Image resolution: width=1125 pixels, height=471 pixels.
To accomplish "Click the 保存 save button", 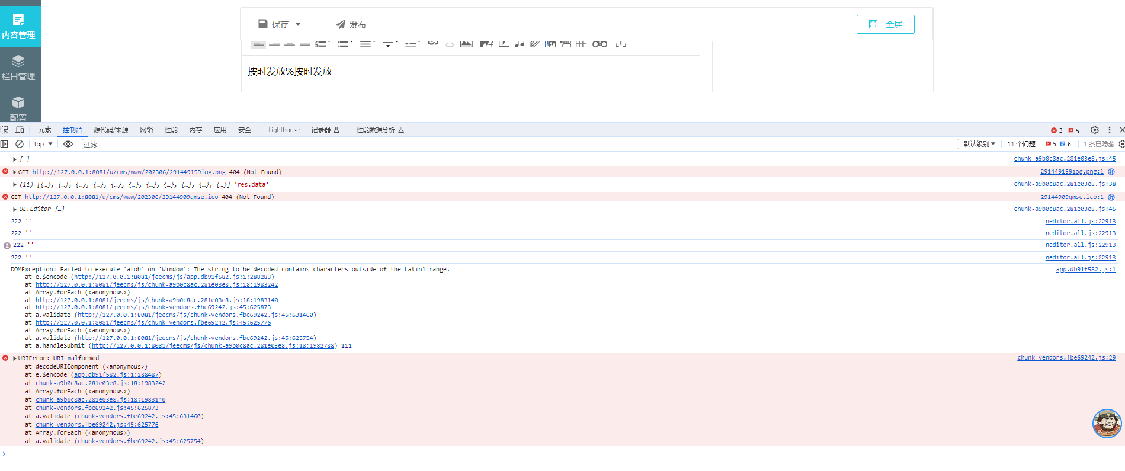I will point(273,24).
